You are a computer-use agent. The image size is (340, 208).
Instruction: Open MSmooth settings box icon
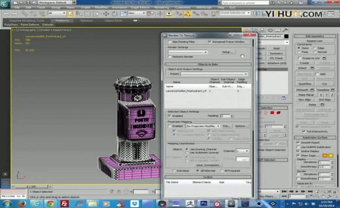[x=312, y=90]
